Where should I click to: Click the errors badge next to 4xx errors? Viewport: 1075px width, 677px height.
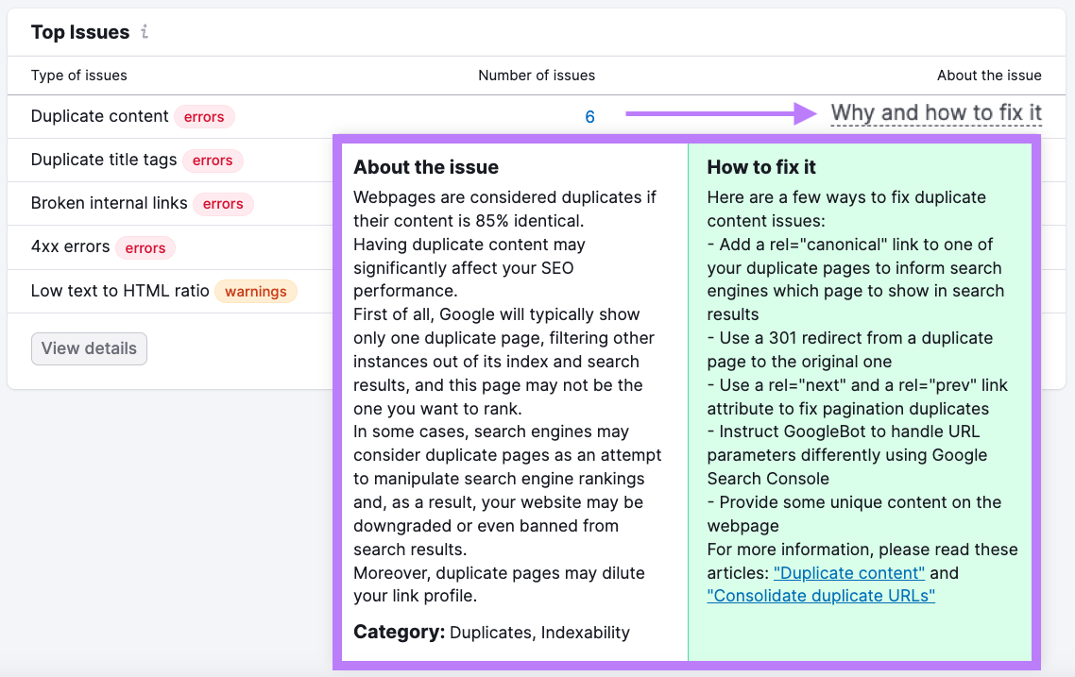[145, 247]
